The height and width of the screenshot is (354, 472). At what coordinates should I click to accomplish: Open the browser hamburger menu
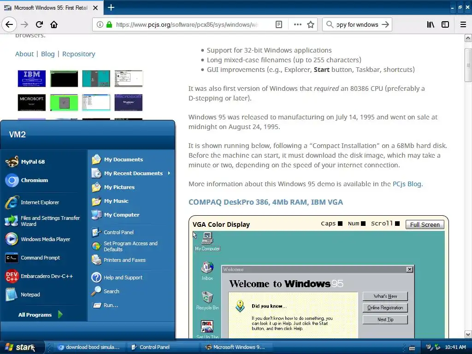pos(463,24)
